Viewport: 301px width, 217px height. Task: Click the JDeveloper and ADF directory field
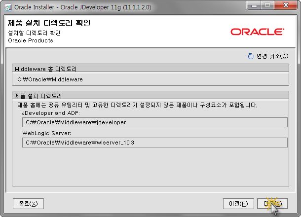155,122
